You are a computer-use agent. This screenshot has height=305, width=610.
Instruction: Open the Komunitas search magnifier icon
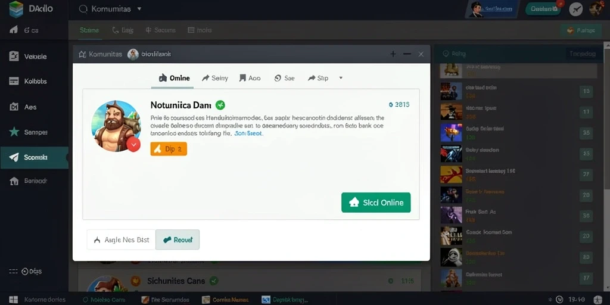(83, 9)
